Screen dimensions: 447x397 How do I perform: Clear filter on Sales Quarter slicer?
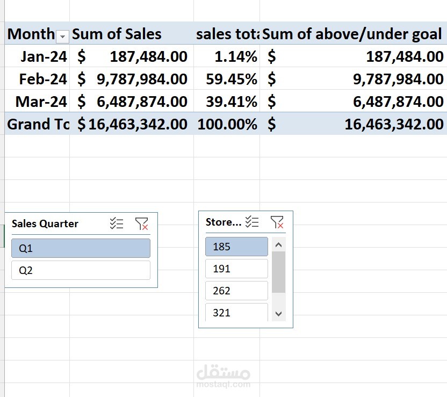click(x=142, y=223)
